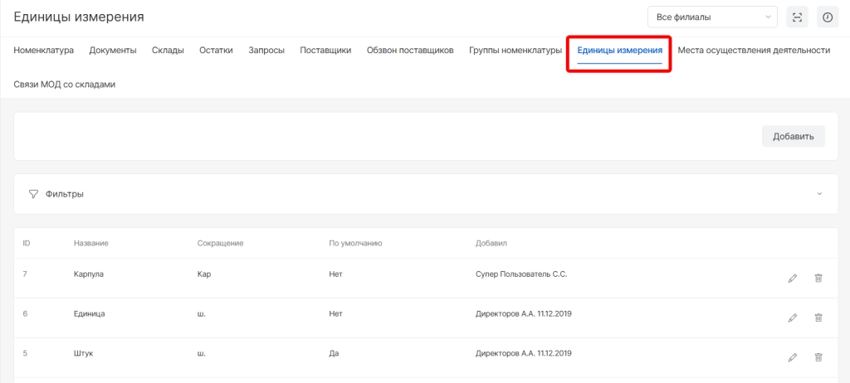Click the funnel icon next to Фильтры

[x=33, y=194]
